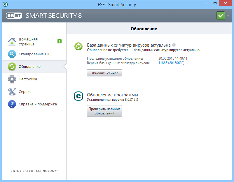Click the green '1' notification badge
This screenshot has height=182, width=234.
coord(59,41)
